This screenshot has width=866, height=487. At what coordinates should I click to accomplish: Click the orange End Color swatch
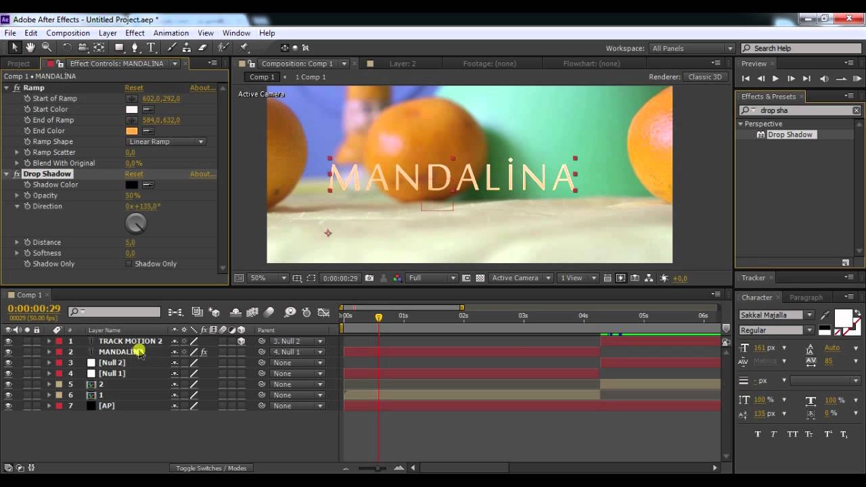[x=131, y=131]
